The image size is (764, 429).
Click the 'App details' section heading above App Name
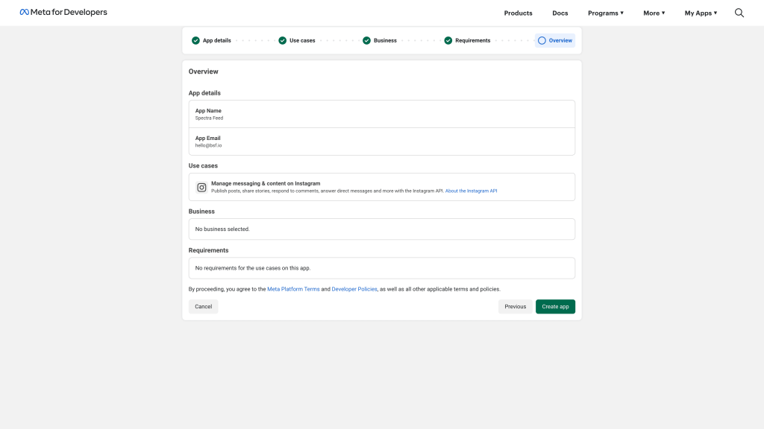[x=204, y=93]
